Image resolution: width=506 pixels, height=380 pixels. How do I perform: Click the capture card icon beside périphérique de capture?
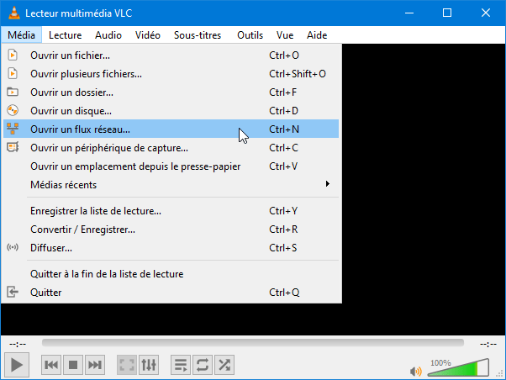coord(13,148)
